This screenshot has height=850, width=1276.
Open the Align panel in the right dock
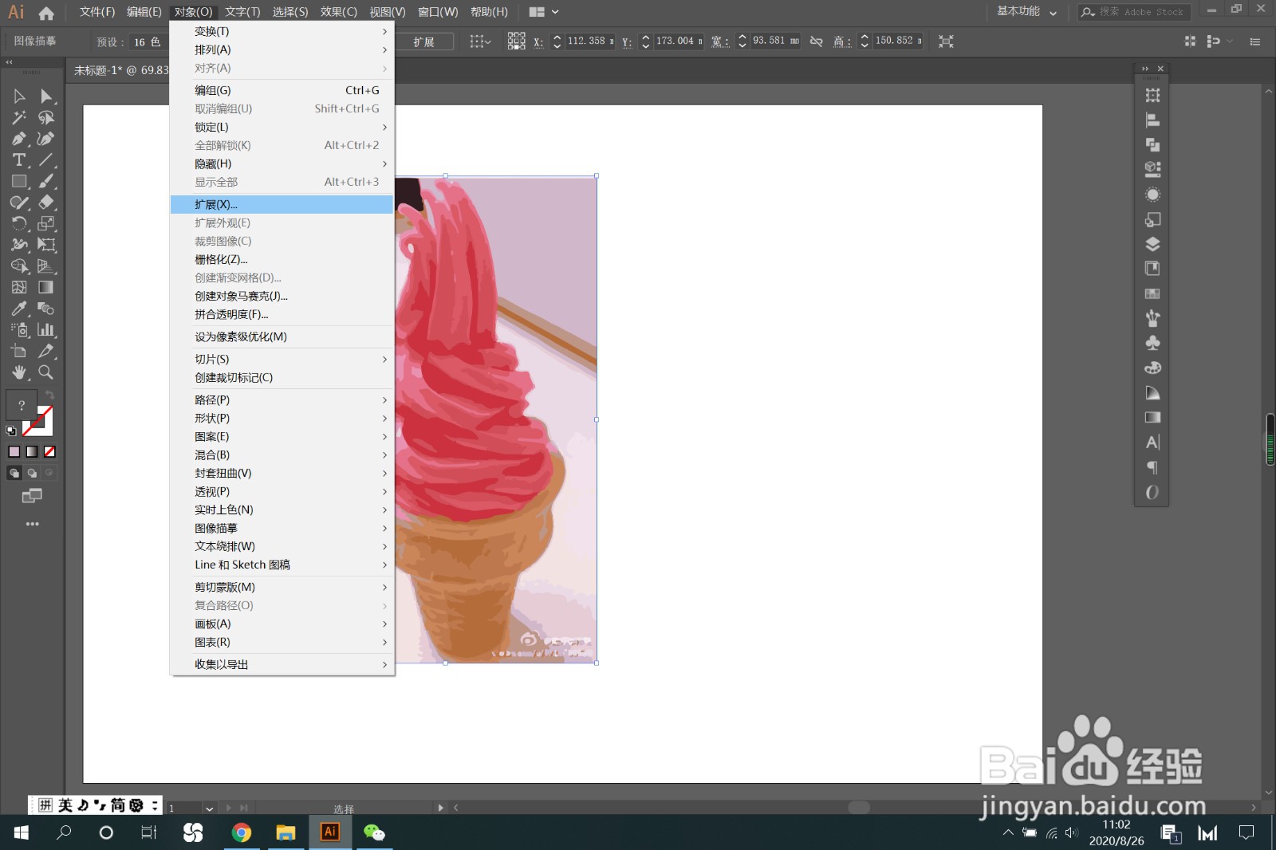click(1152, 120)
